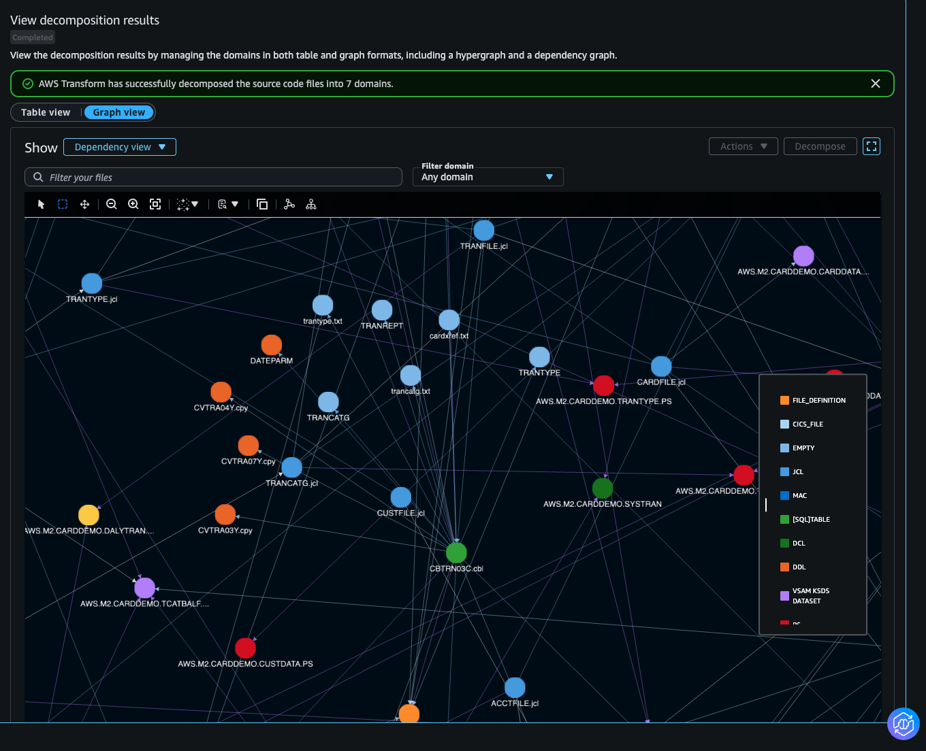Switch to Table view
The height and width of the screenshot is (751, 926).
(46, 112)
